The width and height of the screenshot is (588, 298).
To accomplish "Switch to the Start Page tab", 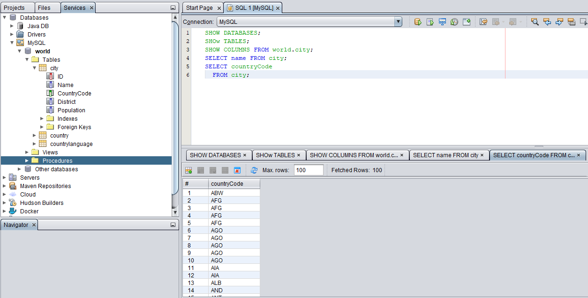I will click(x=199, y=7).
